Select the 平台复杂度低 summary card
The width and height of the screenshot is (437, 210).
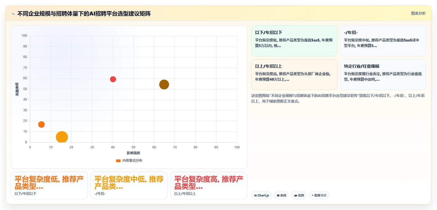coord(49,185)
